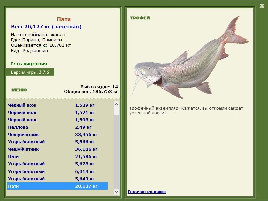Click the Трофейный экземпляр! description text
The height and width of the screenshot is (201, 268).
(x=186, y=111)
